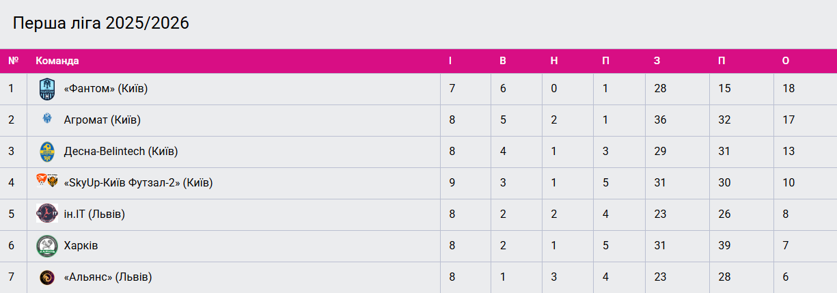Click the «Альянс» (Львів) team name

[107, 277]
